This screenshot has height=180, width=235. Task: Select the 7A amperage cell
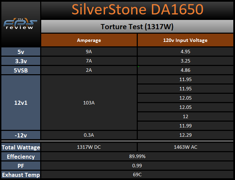89,61
